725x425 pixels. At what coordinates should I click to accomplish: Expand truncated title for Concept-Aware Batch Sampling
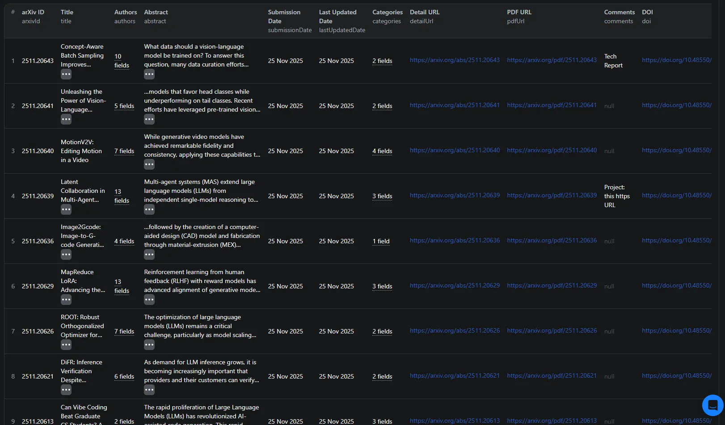[x=66, y=74]
